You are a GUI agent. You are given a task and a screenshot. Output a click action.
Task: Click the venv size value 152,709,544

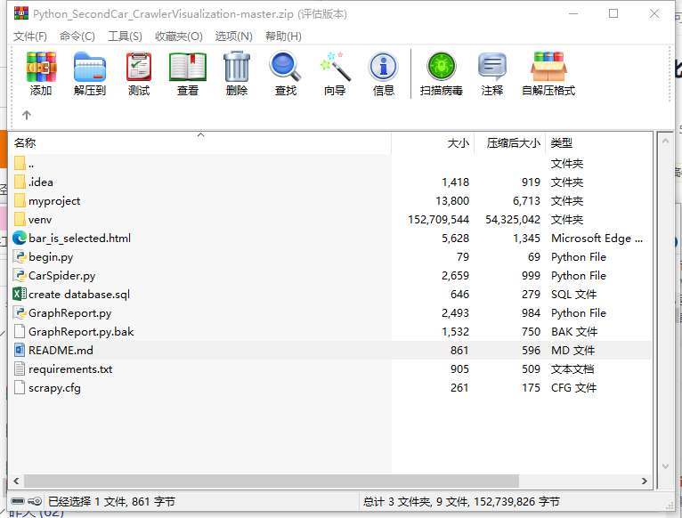point(438,220)
